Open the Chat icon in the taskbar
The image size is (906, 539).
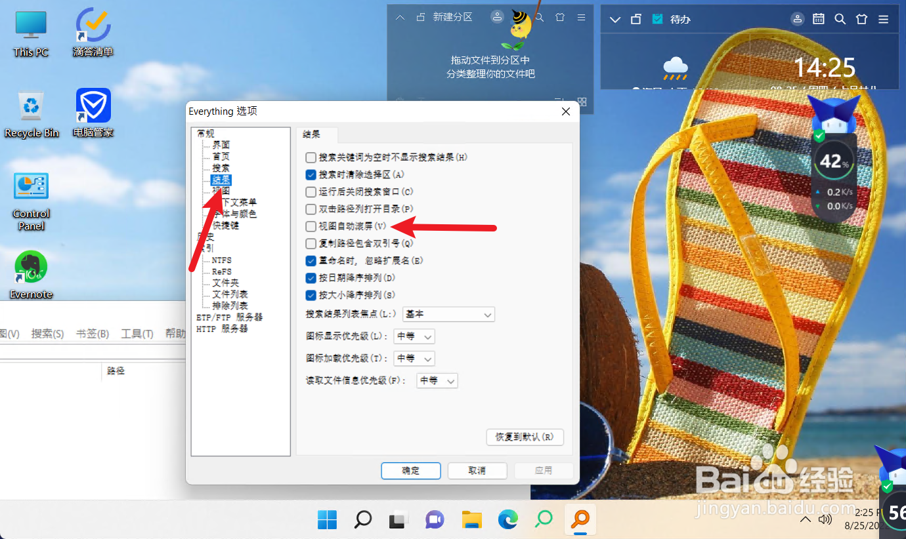[434, 519]
